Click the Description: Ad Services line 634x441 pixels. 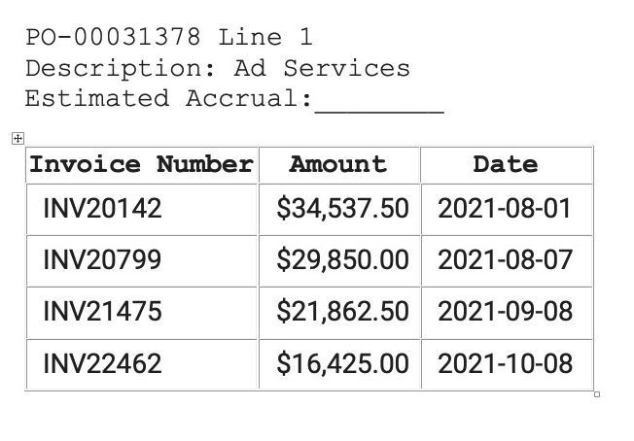(218, 68)
